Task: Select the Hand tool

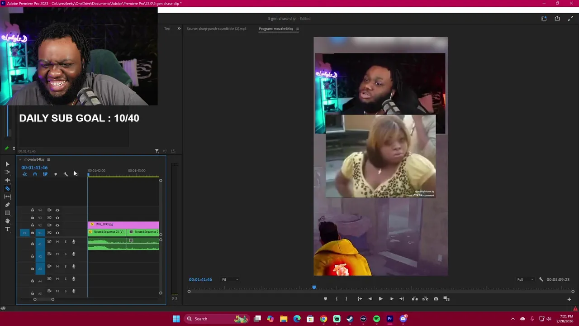Action: pyautogui.click(x=7, y=221)
